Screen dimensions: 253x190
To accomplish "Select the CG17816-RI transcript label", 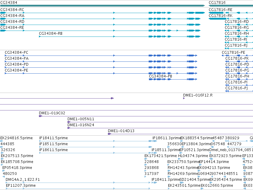I will coord(236,39).
